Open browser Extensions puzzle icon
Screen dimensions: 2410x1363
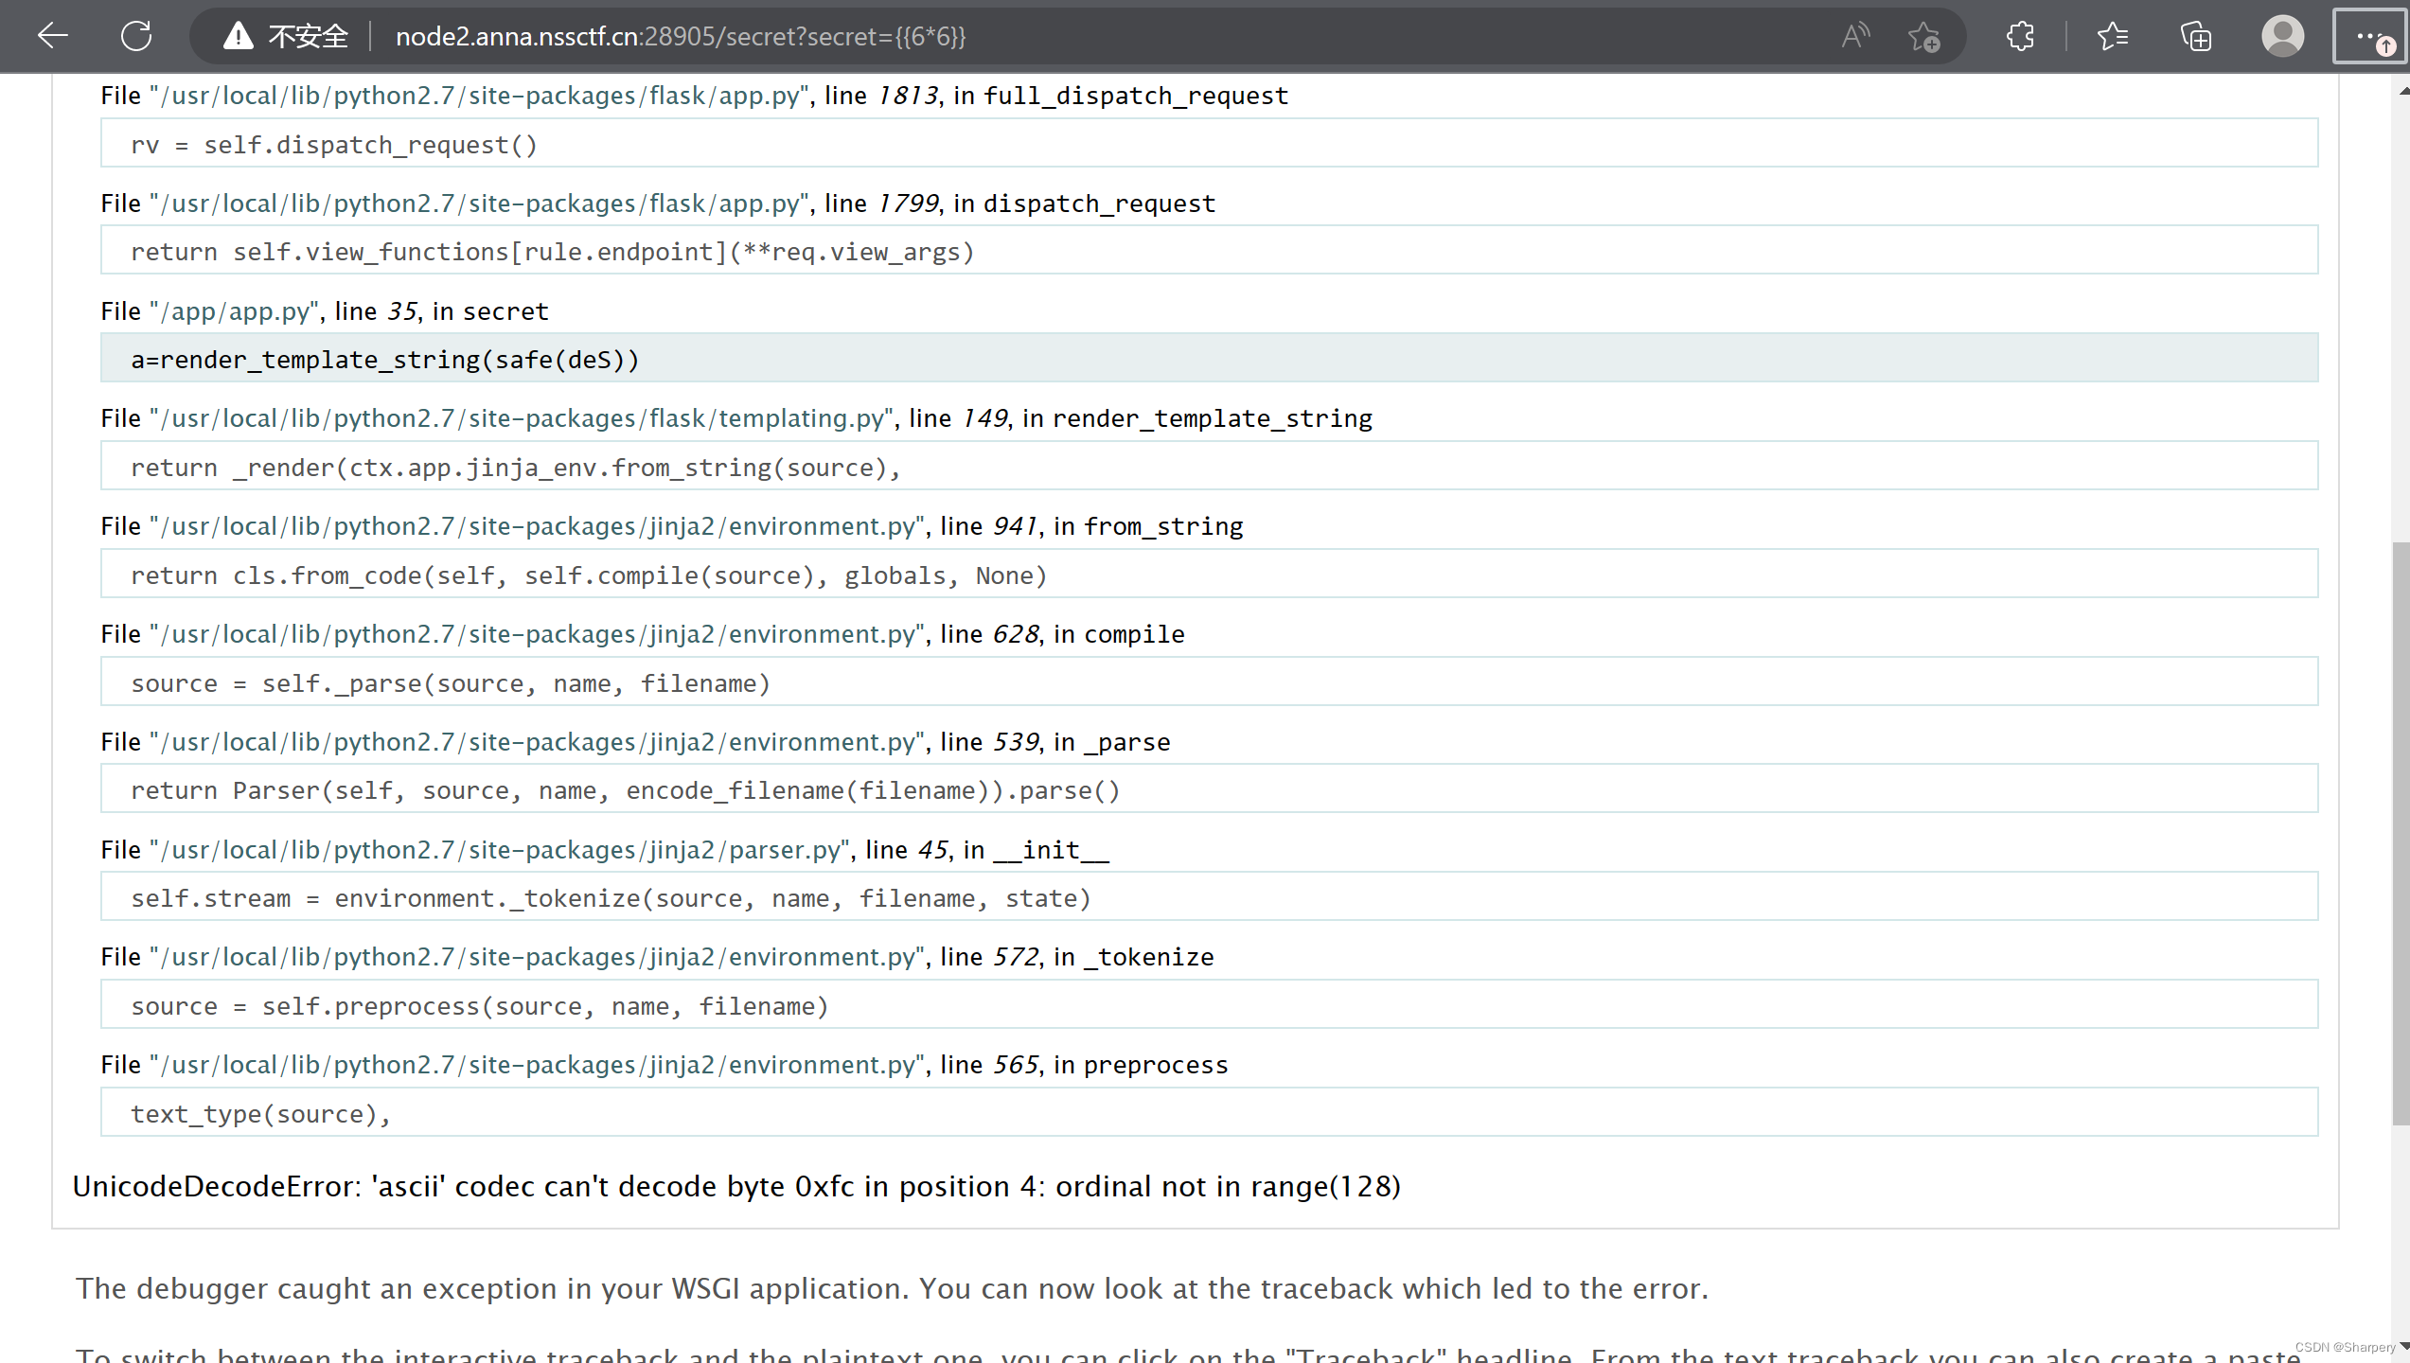click(2020, 36)
